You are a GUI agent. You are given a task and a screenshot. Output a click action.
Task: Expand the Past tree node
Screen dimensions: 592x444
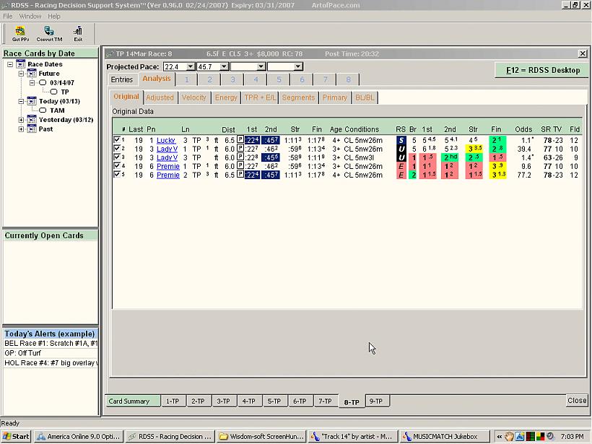point(21,129)
